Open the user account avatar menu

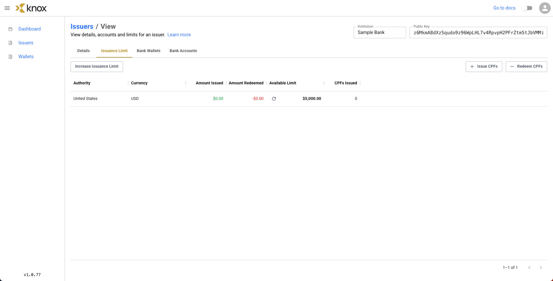tap(545, 8)
